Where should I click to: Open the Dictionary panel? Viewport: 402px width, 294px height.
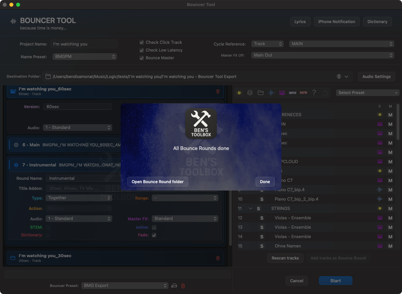[x=377, y=22]
